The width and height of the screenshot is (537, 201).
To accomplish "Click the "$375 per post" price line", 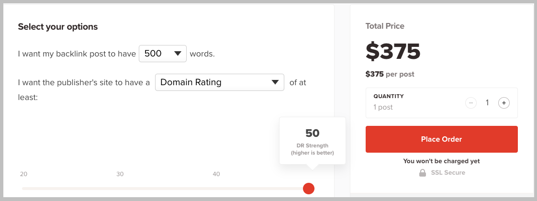I will click(390, 74).
